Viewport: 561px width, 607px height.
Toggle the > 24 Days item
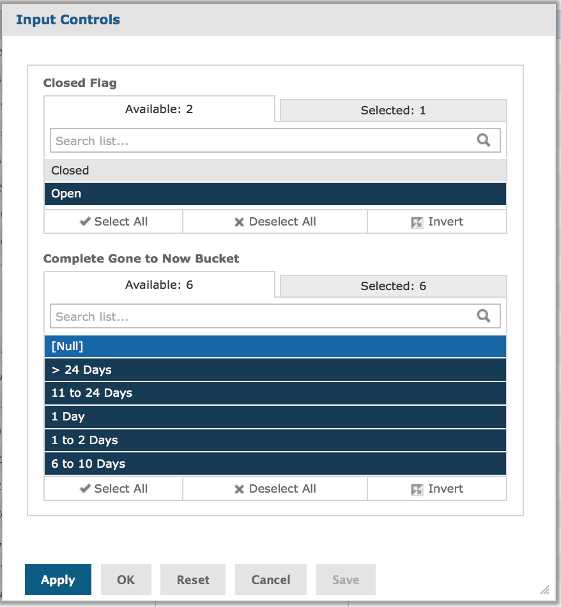point(275,370)
